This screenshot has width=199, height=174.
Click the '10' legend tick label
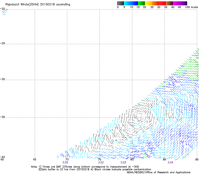[132, 7]
